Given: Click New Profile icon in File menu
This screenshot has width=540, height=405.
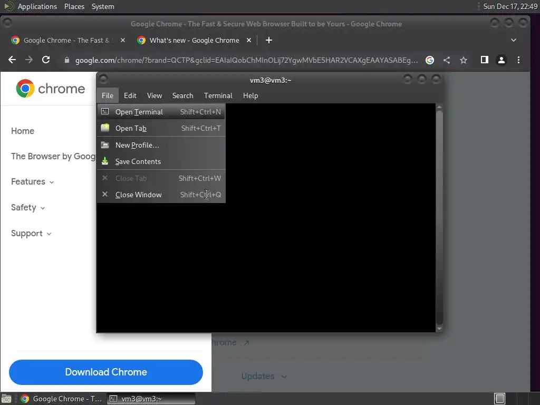Looking at the screenshot, I should pyautogui.click(x=105, y=145).
